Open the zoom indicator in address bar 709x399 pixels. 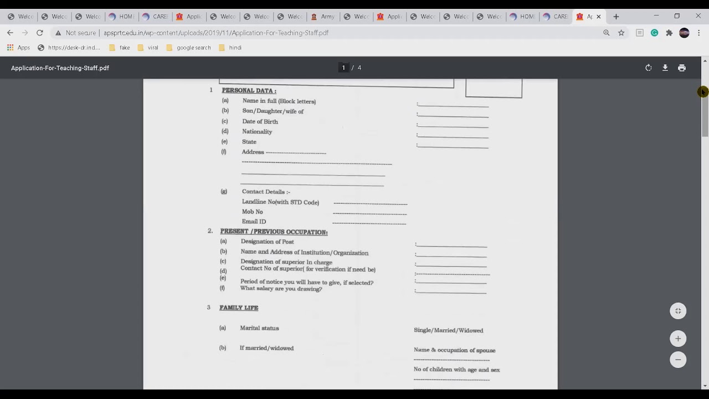pyautogui.click(x=607, y=33)
